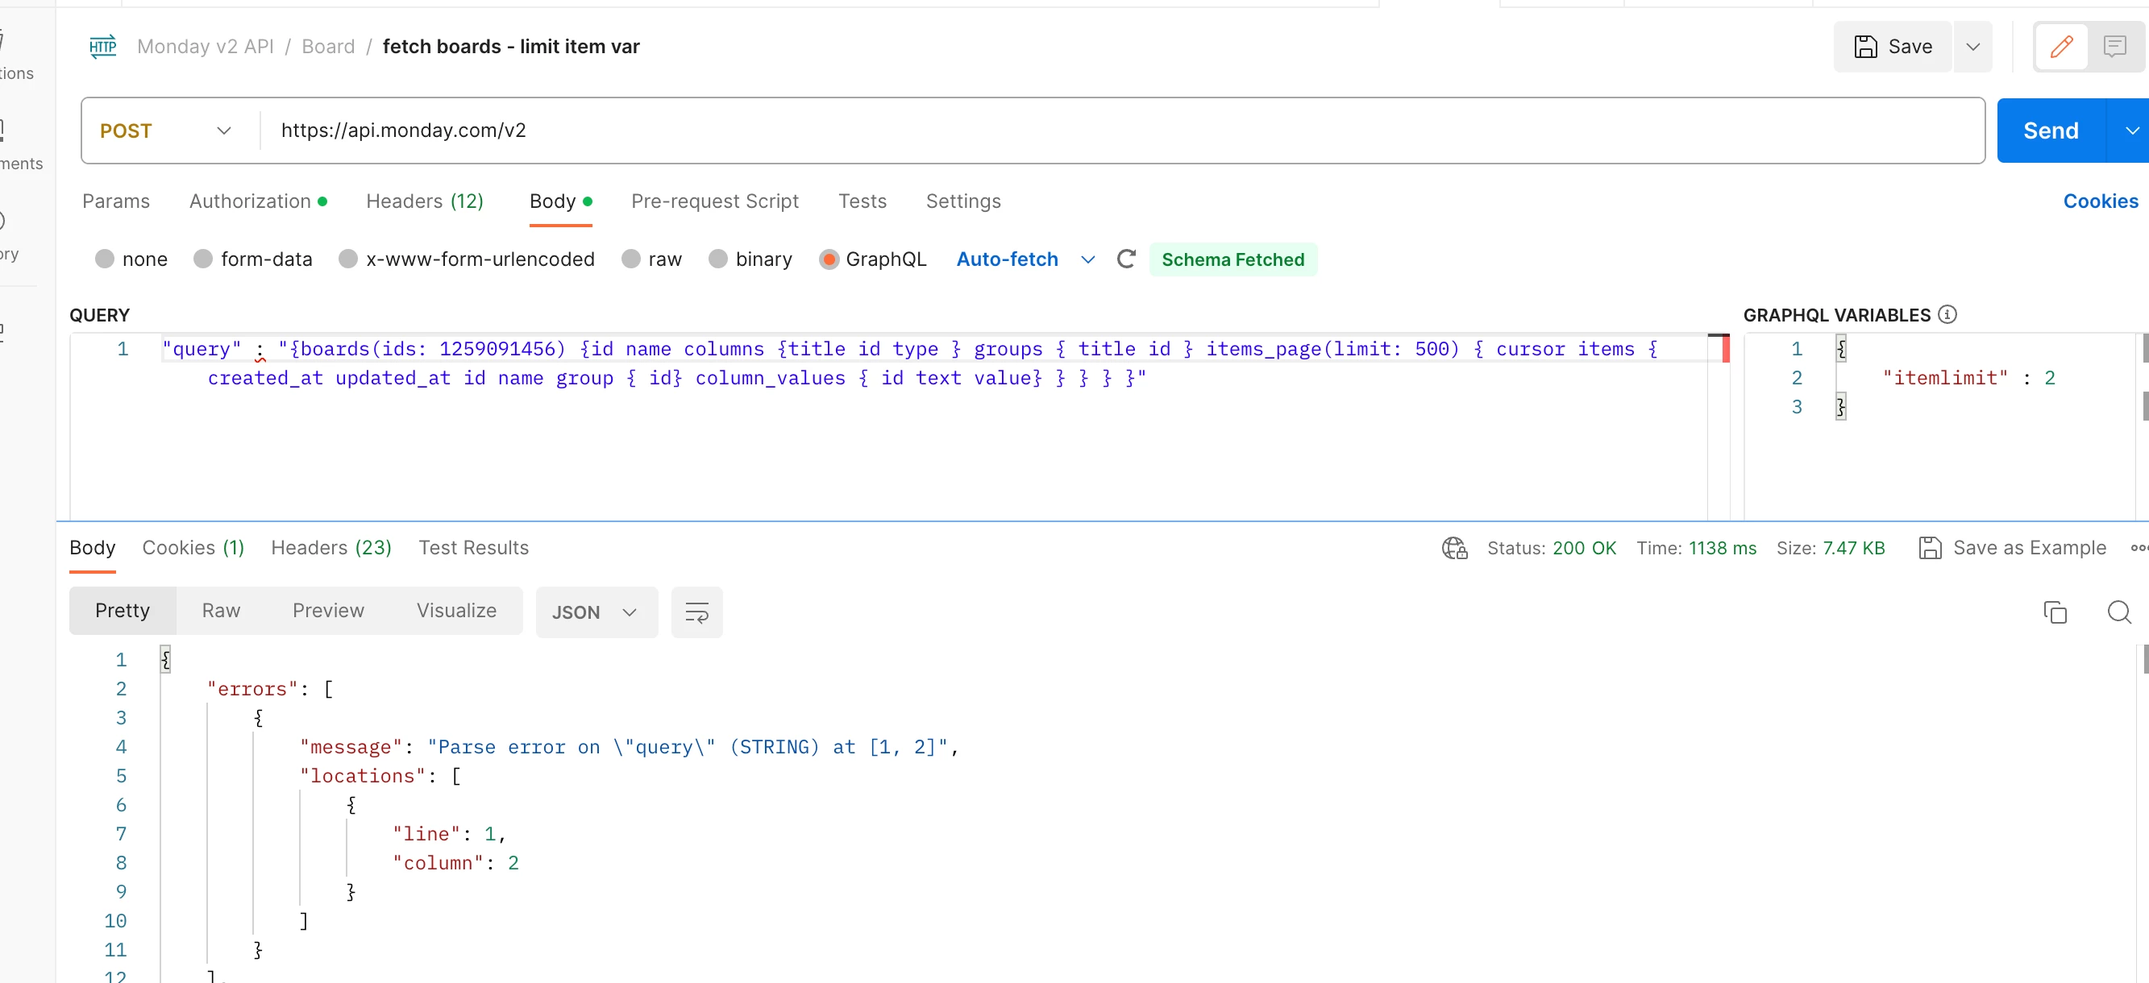This screenshot has height=983, width=2149.
Task: Click the network globe lock icon
Action: (1454, 548)
